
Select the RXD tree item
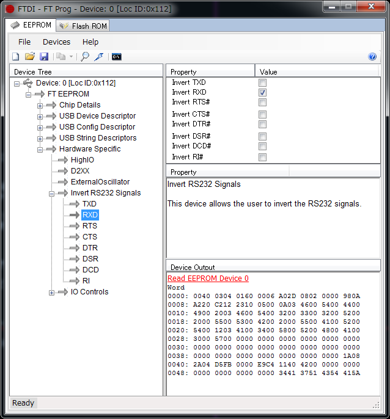click(x=90, y=215)
